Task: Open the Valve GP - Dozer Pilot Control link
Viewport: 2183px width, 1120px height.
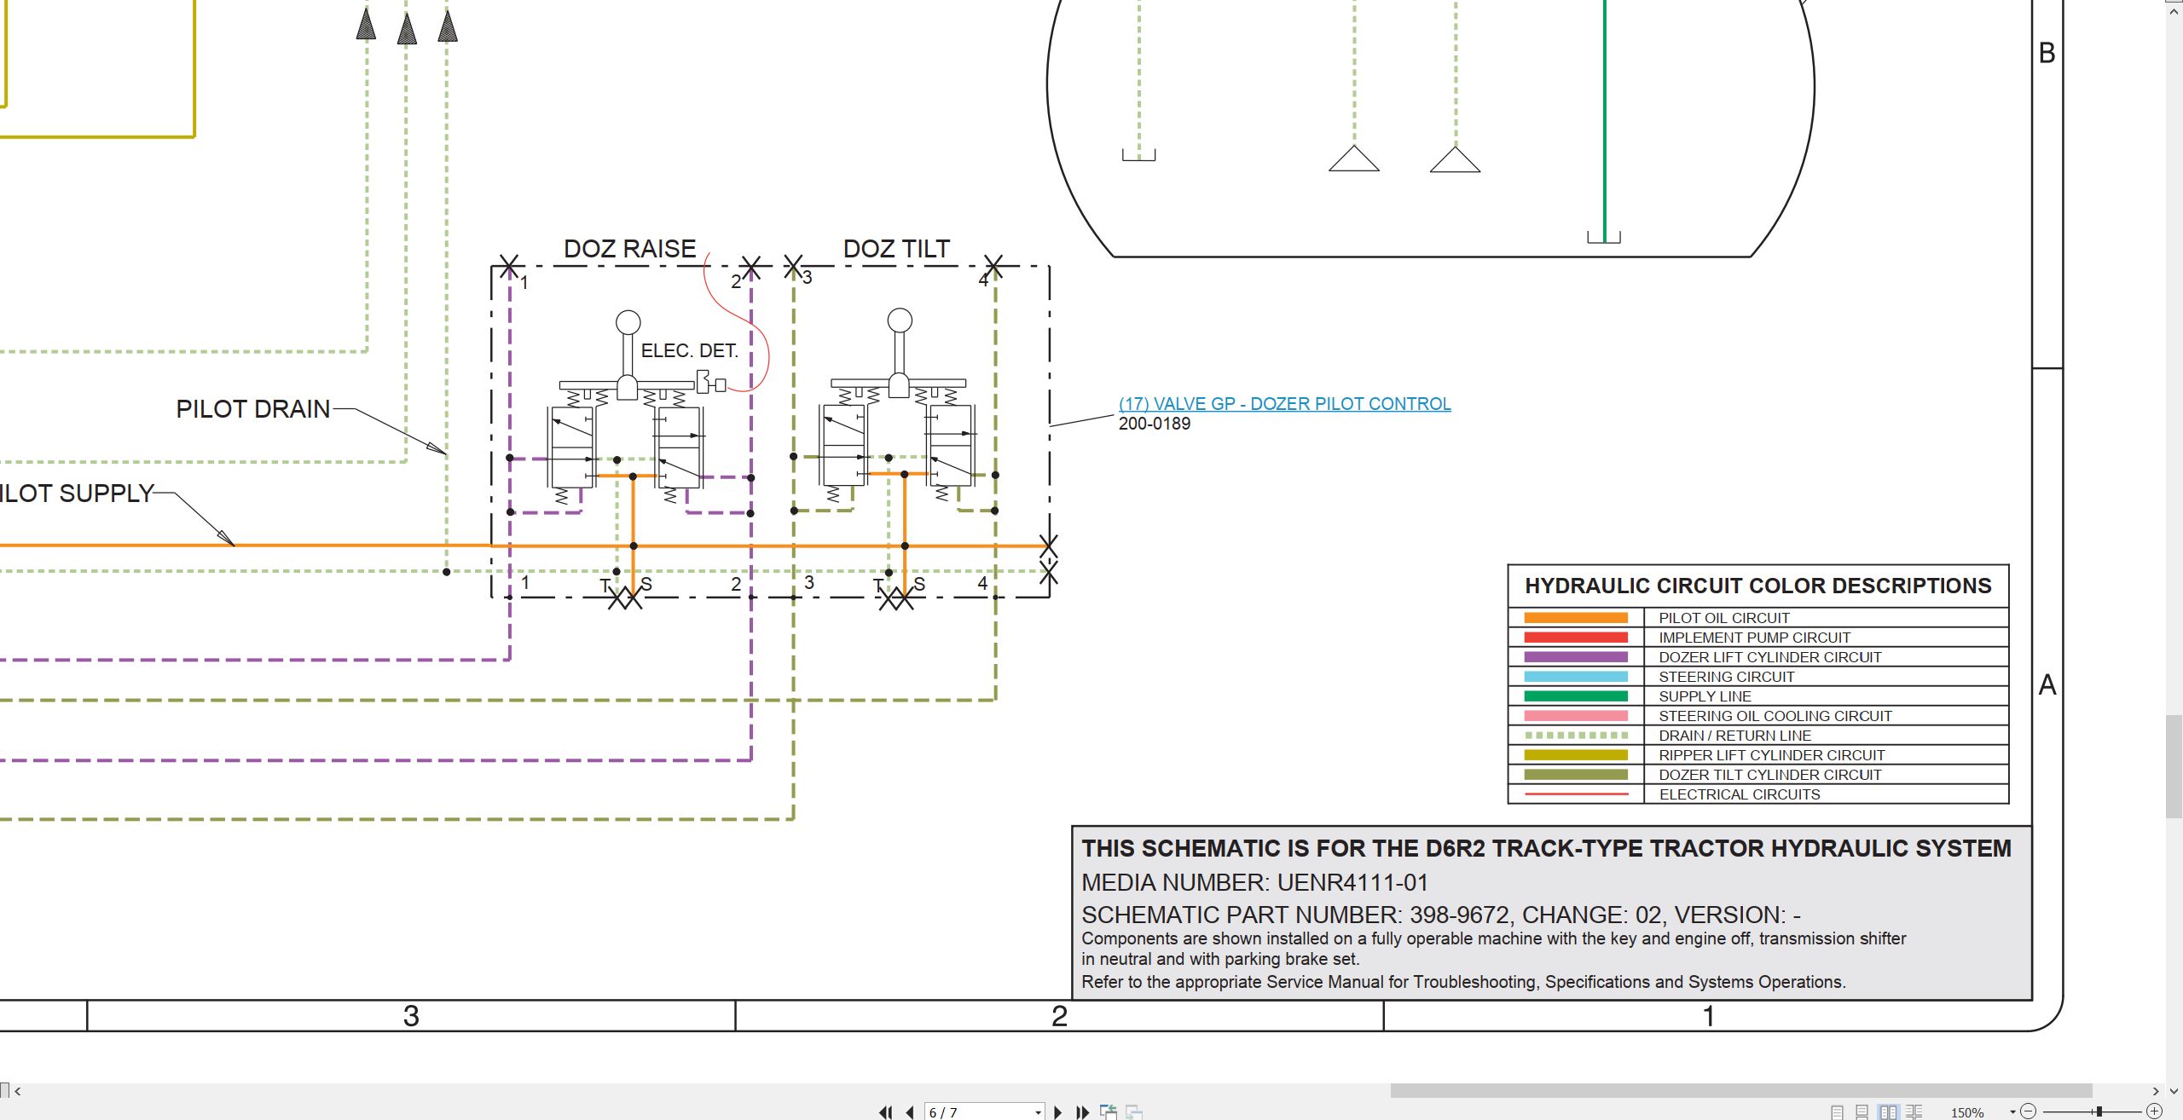Action: 1284,404
